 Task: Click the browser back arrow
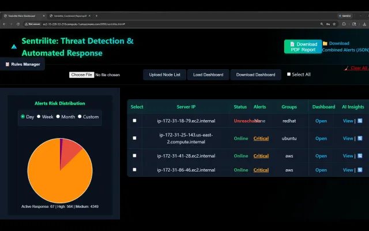[x=4, y=24]
